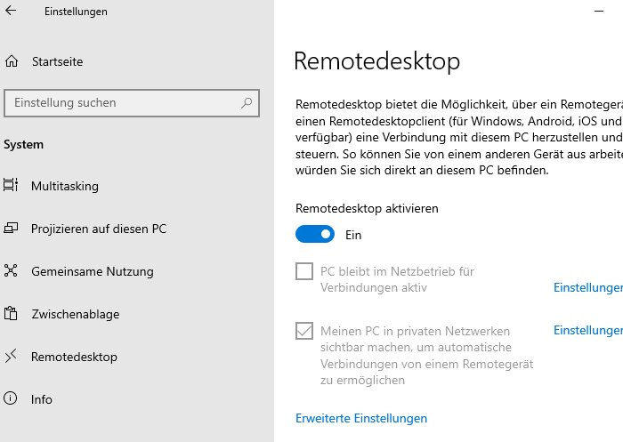Uncheck Meinen PC in privaten Netzwerken checkbox

click(x=304, y=331)
